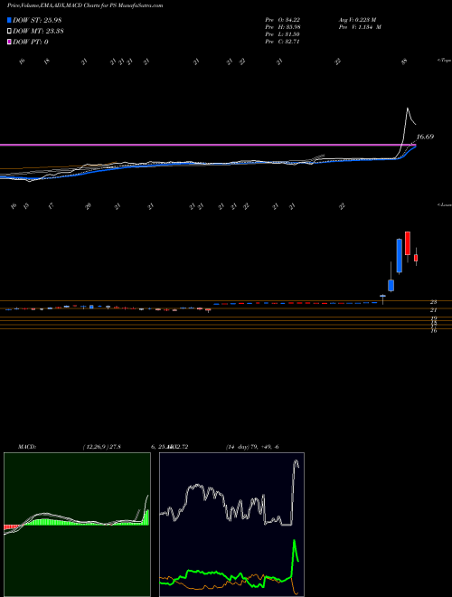Click the 'MACD:' panel heading

point(26,446)
